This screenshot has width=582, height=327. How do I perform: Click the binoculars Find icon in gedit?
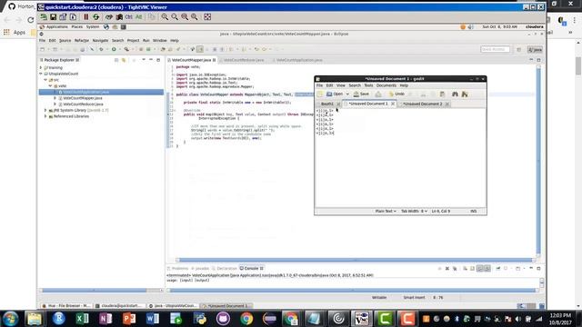pos(455,94)
